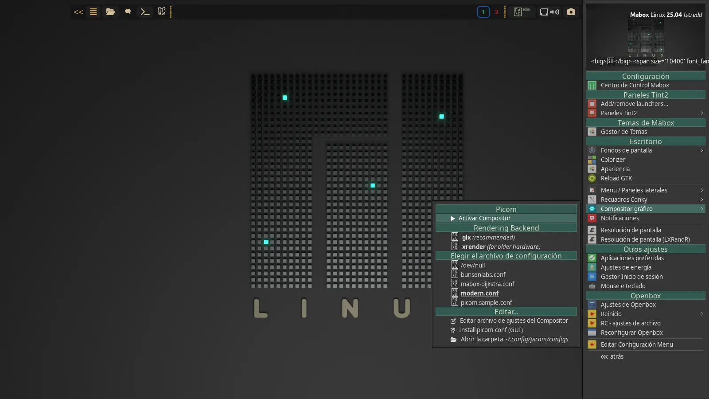Viewport: 709px width, 399px height.
Task: Select glx rendering backend
Action: (x=488, y=237)
